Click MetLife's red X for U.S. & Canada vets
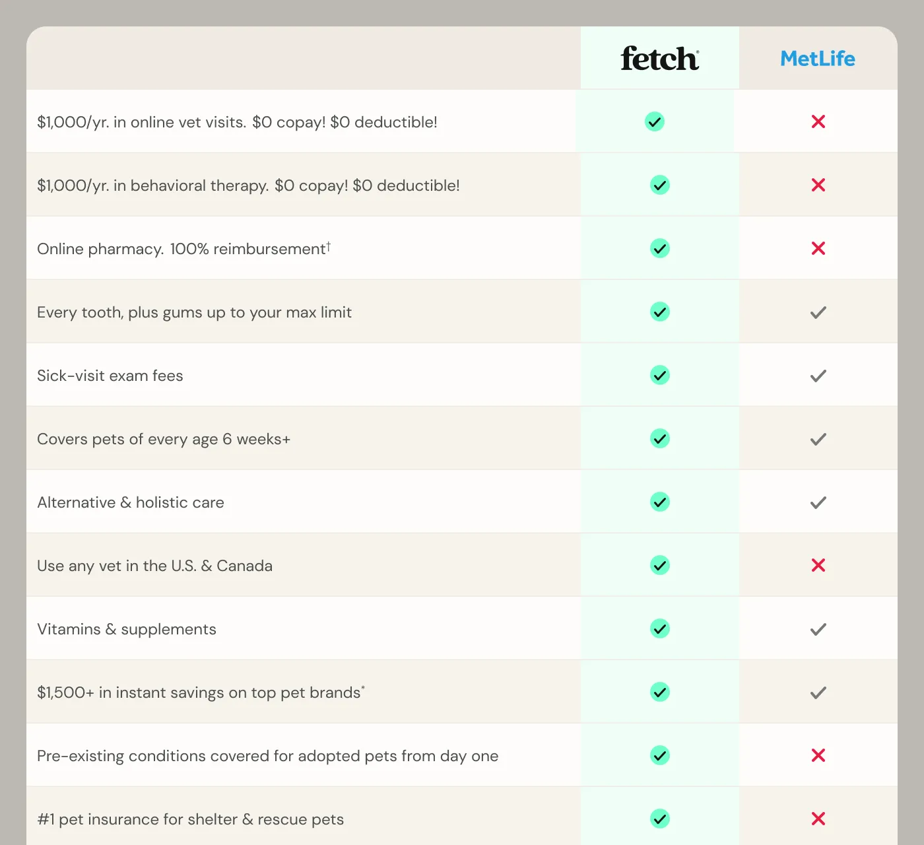Viewport: 924px width, 845px height. [x=818, y=565]
